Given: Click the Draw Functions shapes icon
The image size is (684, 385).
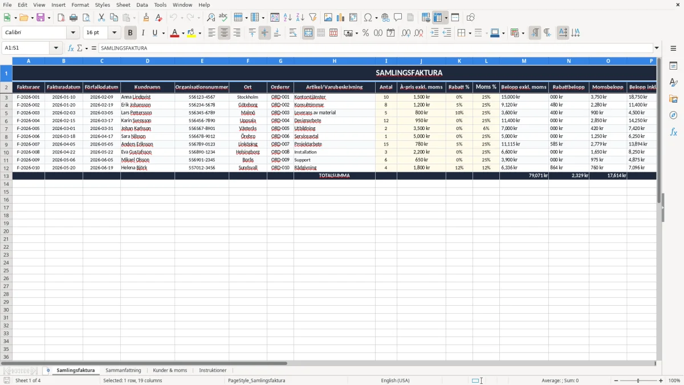Looking at the screenshot, I should [x=471, y=18].
